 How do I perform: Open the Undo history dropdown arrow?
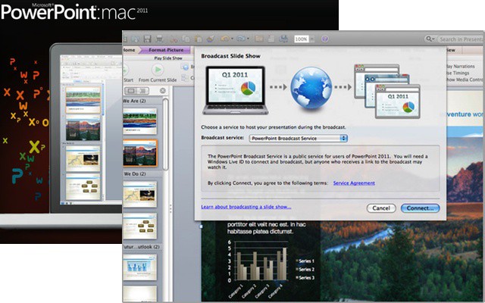232,39
